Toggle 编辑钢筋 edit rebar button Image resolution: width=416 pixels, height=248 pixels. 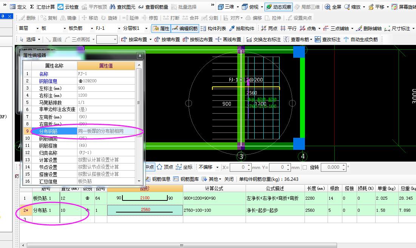185,28
